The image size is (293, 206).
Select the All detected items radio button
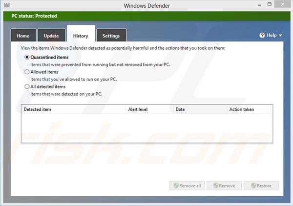coord(27,86)
